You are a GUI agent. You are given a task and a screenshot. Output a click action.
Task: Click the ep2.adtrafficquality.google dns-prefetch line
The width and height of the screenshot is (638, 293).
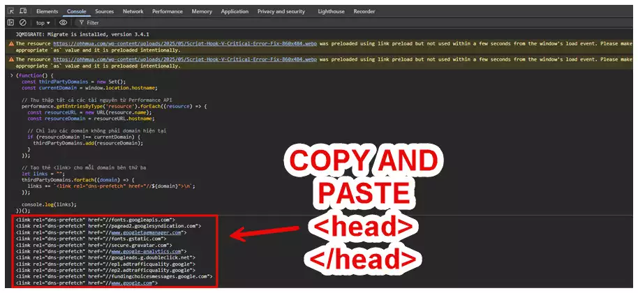coord(105,270)
